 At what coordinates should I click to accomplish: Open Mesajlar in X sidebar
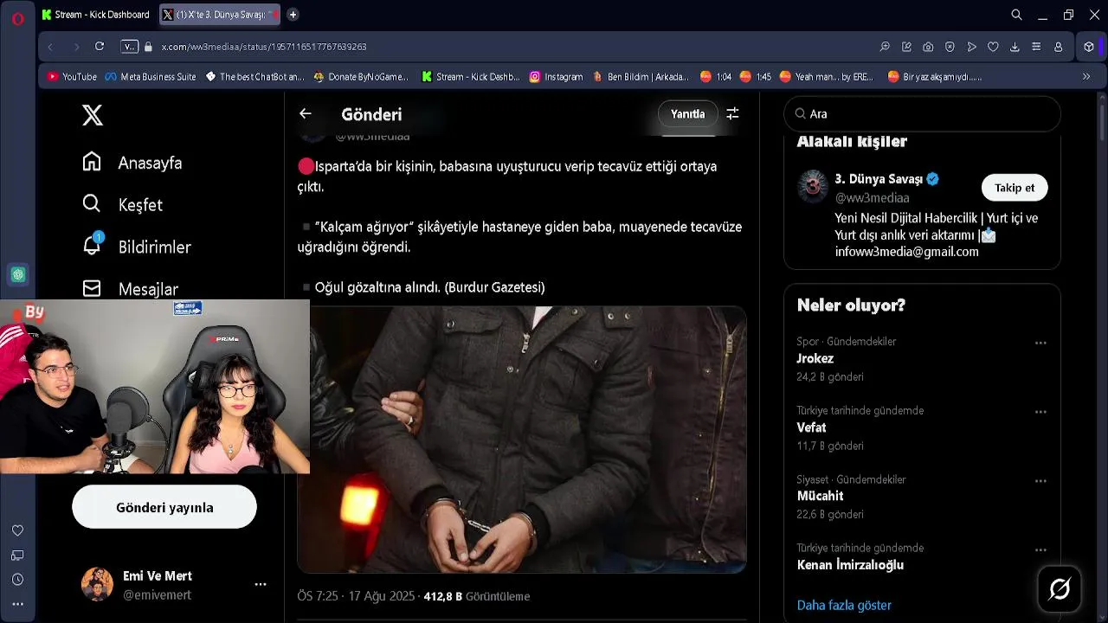130,289
